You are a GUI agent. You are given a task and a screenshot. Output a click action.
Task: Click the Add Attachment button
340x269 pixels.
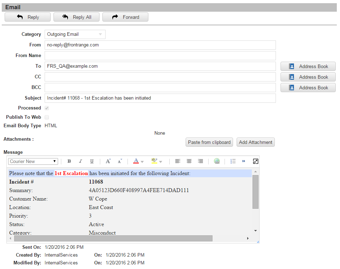255,142
